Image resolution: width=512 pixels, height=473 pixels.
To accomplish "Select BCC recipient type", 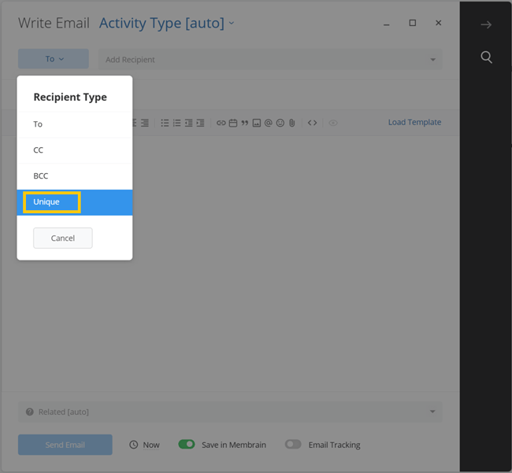I will [75, 176].
